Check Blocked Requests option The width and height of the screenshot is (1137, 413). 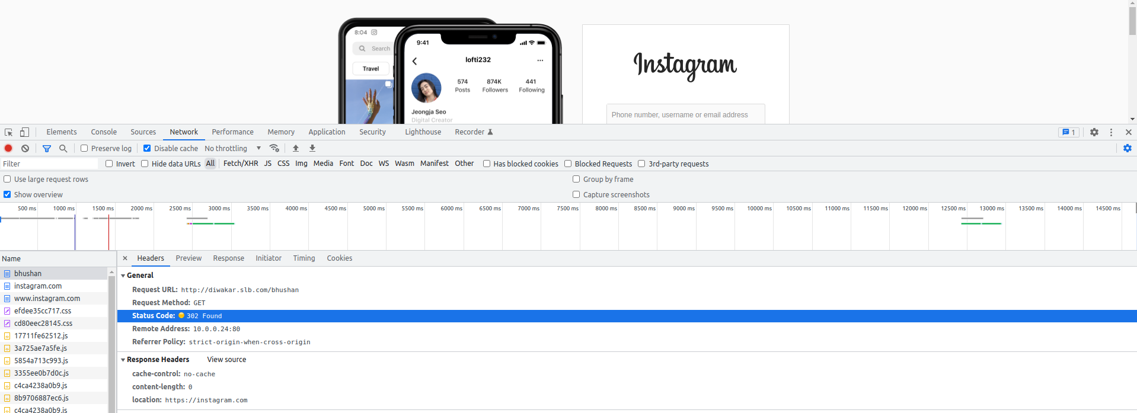click(x=568, y=164)
